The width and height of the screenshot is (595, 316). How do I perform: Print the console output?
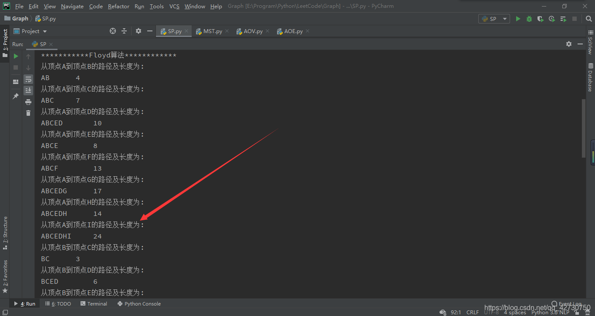click(x=28, y=102)
